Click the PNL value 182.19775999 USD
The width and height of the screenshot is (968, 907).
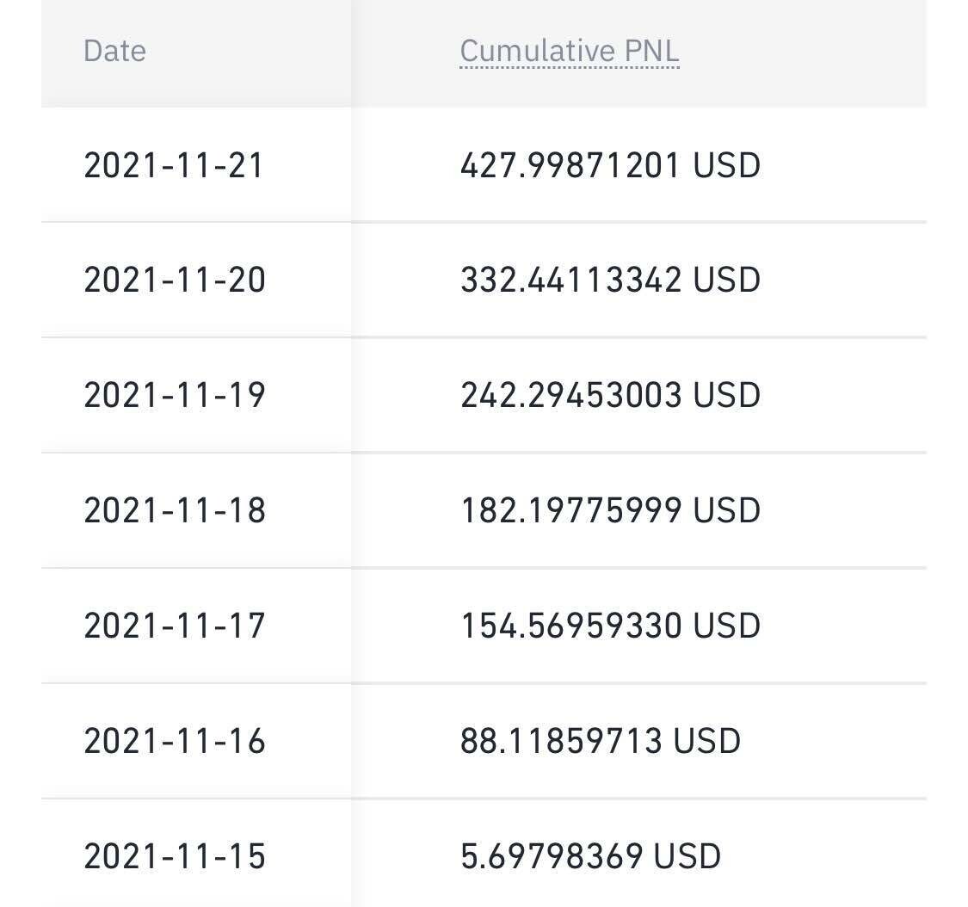tap(610, 510)
